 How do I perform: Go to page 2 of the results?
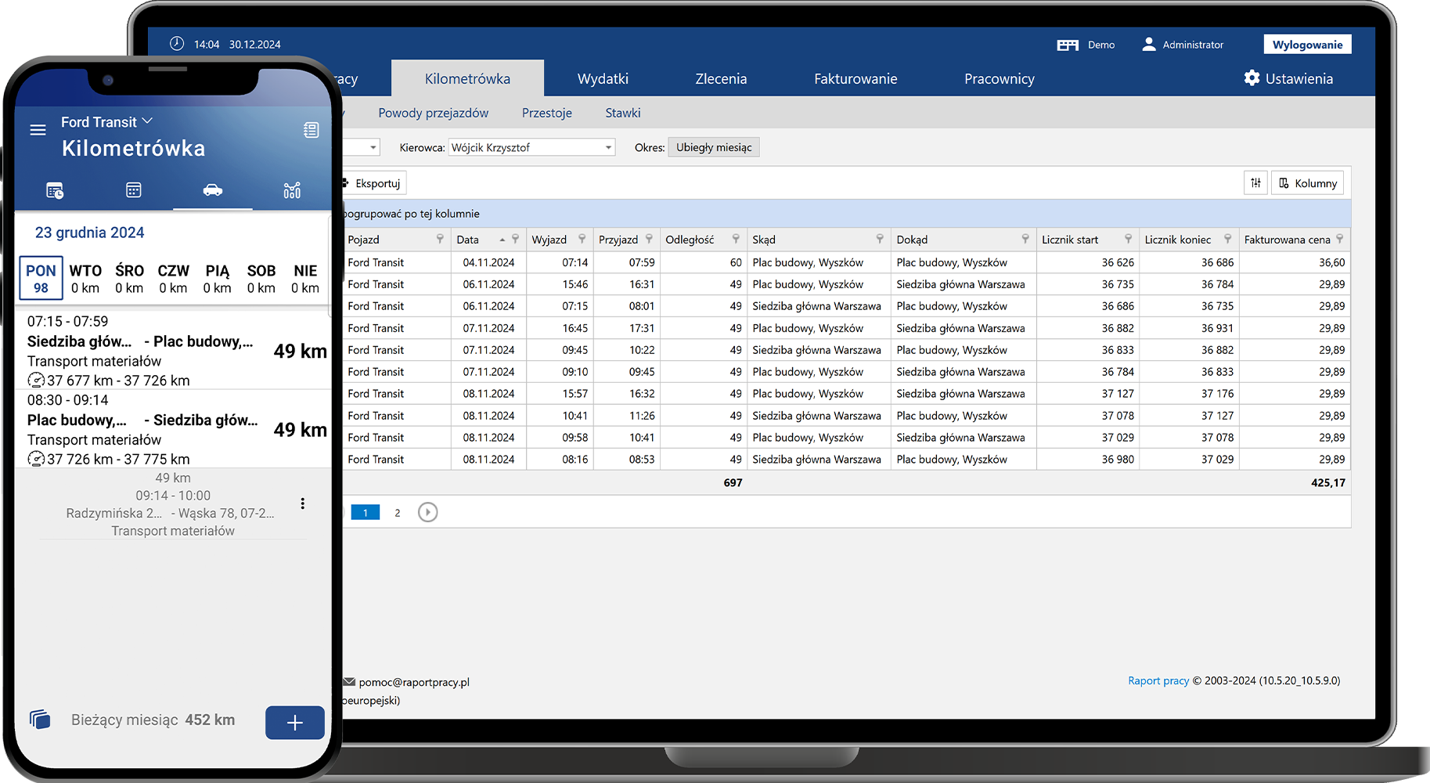tap(397, 512)
